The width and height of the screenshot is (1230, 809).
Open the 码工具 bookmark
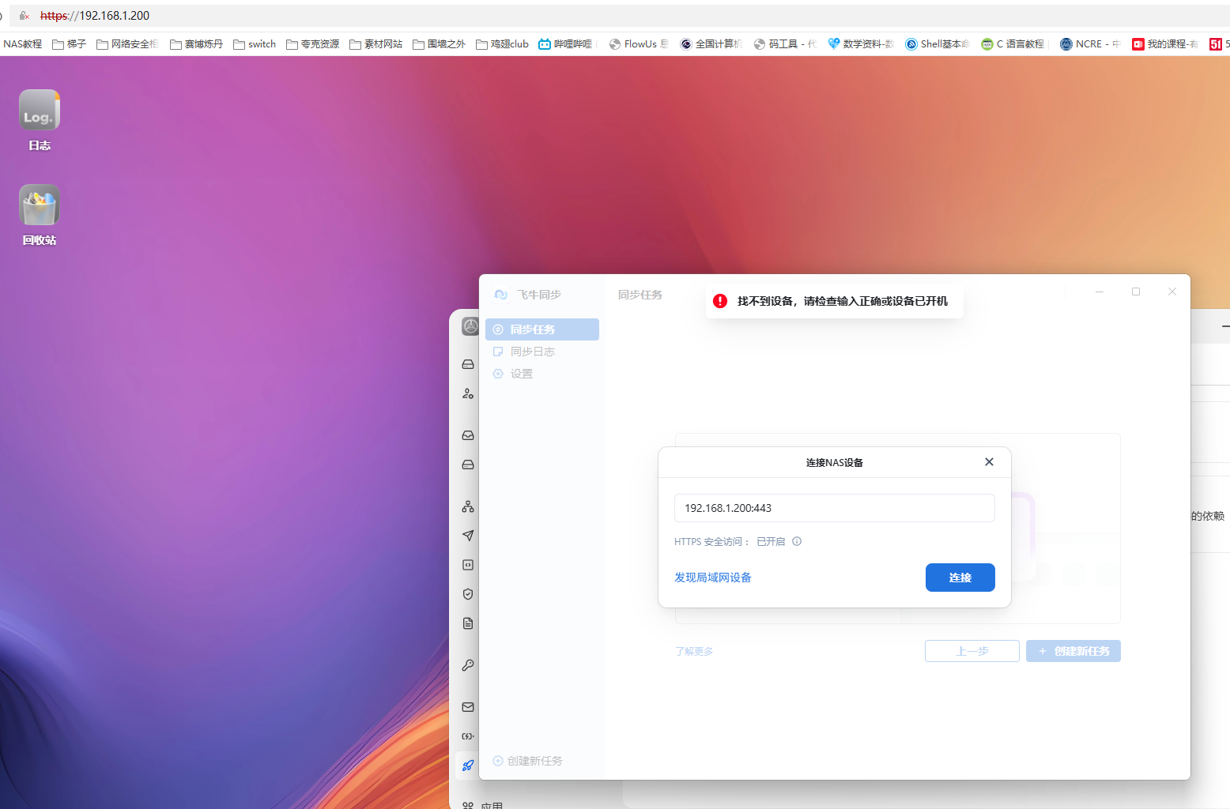pos(785,44)
